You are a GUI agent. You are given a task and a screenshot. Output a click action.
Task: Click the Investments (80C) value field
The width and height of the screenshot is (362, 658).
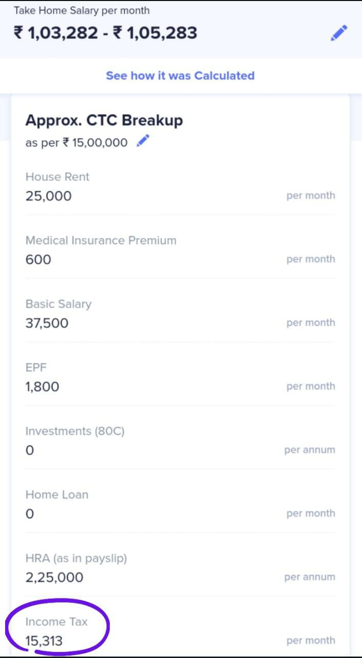[x=30, y=450]
